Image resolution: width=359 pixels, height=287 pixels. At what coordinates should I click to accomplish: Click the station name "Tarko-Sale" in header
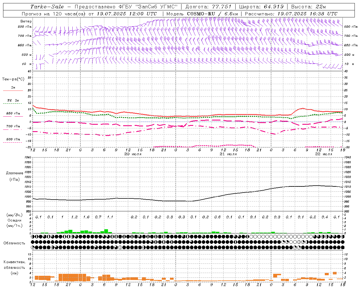click(x=47, y=7)
